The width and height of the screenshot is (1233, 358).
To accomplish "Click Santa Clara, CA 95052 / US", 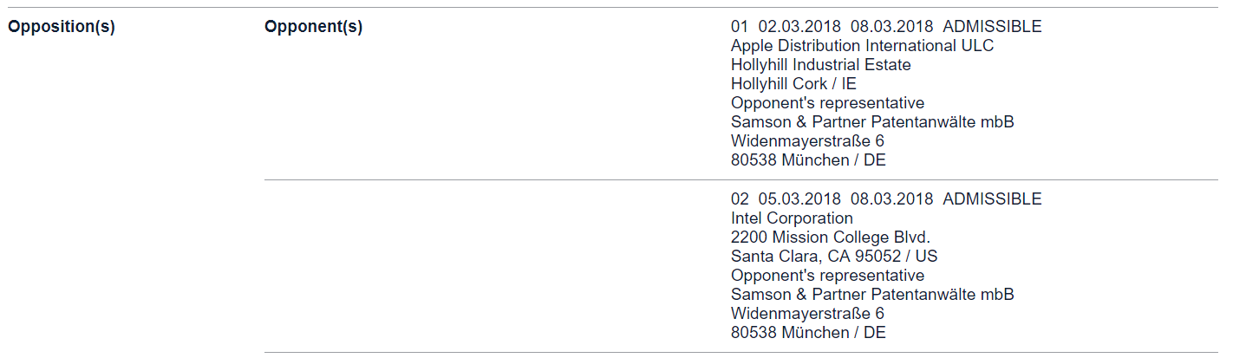I will [834, 257].
